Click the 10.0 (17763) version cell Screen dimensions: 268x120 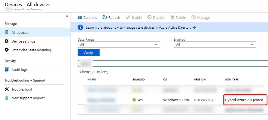pos(203,100)
